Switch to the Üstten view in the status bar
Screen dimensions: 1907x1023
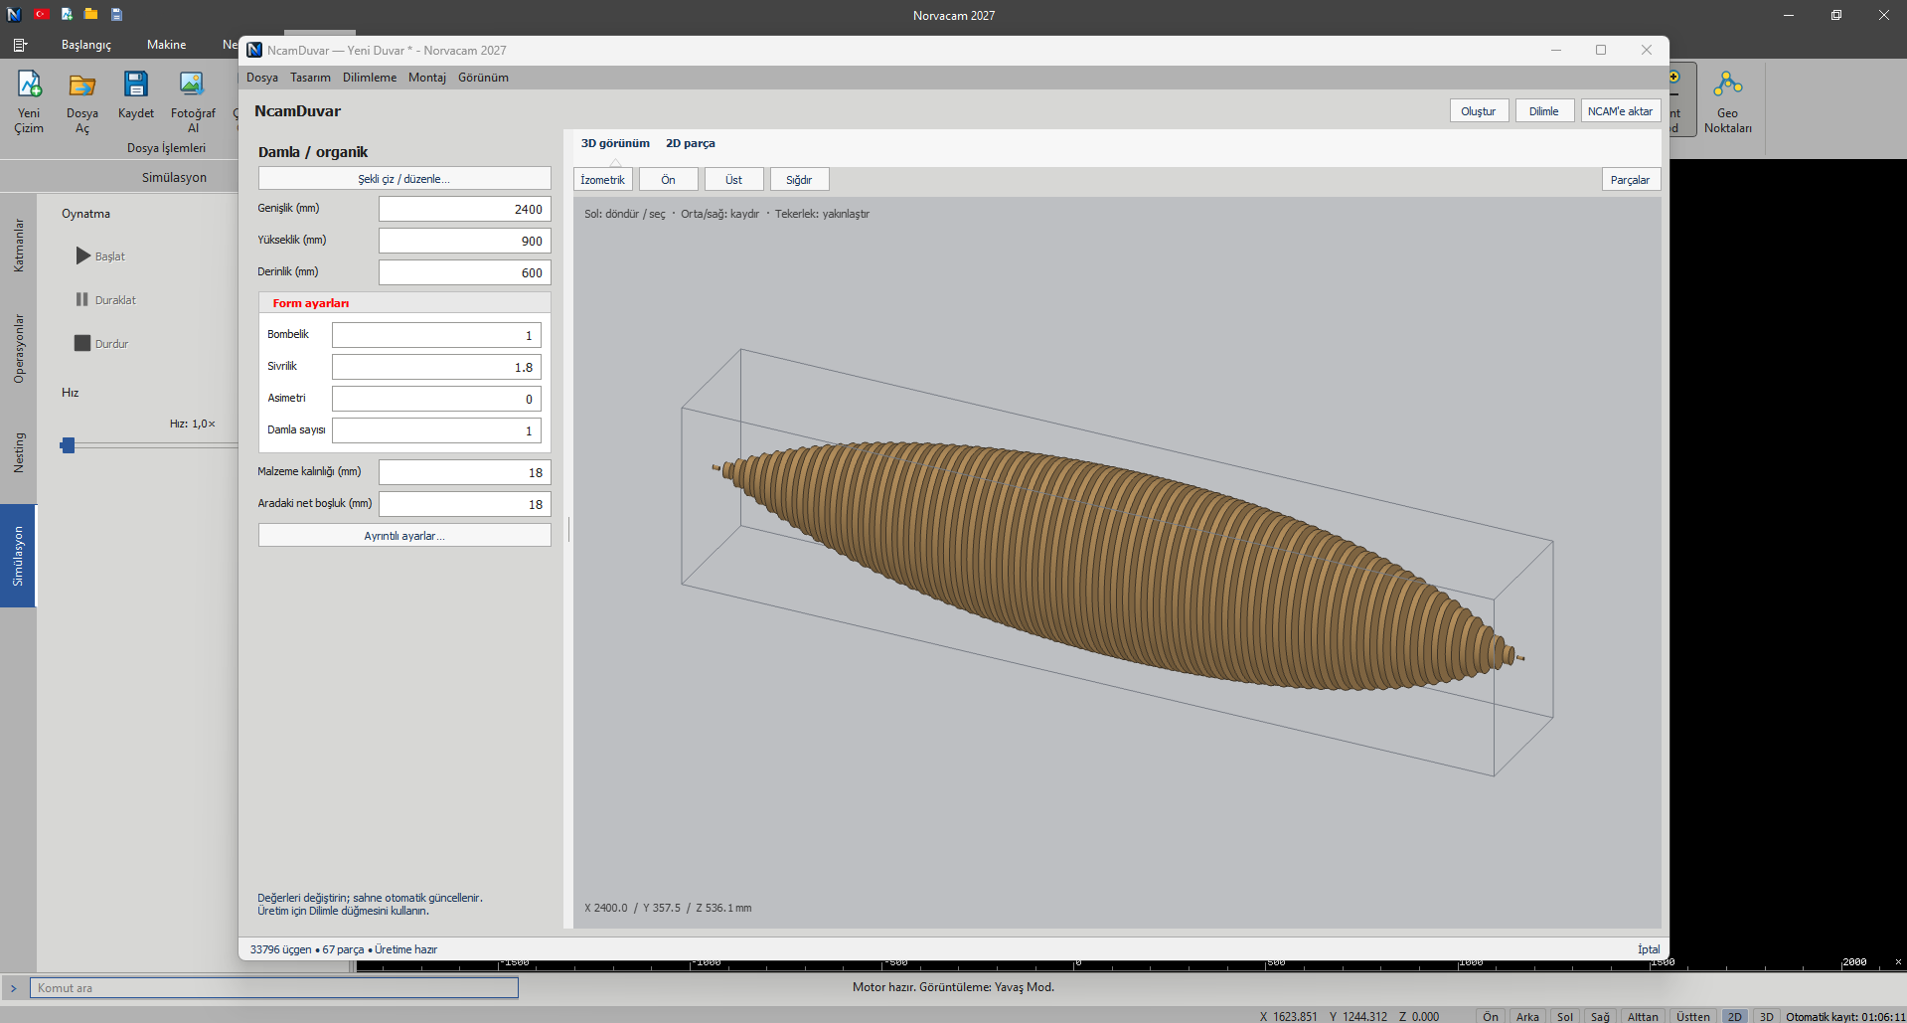pos(1692,1016)
